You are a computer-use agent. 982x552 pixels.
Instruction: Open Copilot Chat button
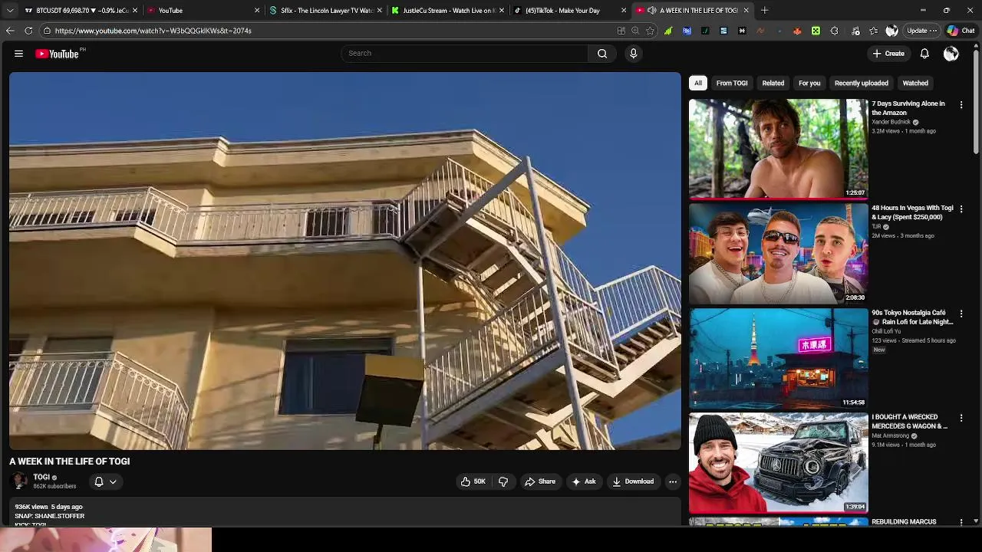point(961,31)
